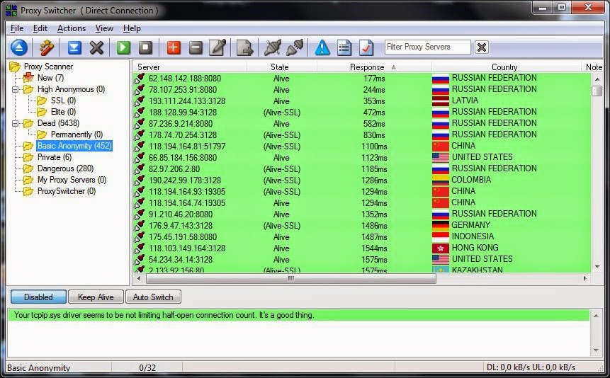Click the blue up-arrow eject toolbar icon
Image resolution: width=610 pixels, height=378 pixels.
click(x=18, y=47)
